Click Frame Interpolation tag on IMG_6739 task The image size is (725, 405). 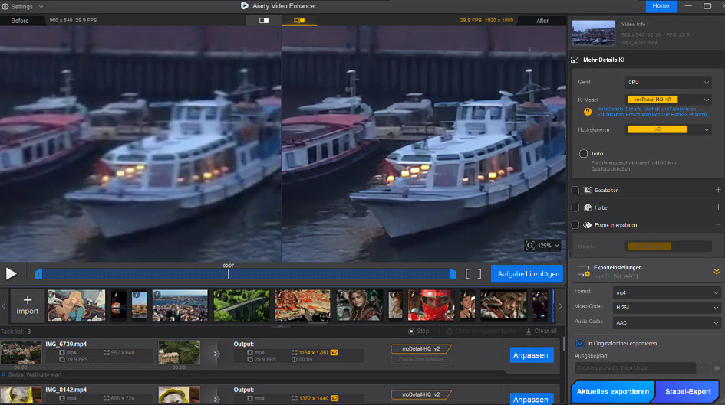[x=420, y=359]
